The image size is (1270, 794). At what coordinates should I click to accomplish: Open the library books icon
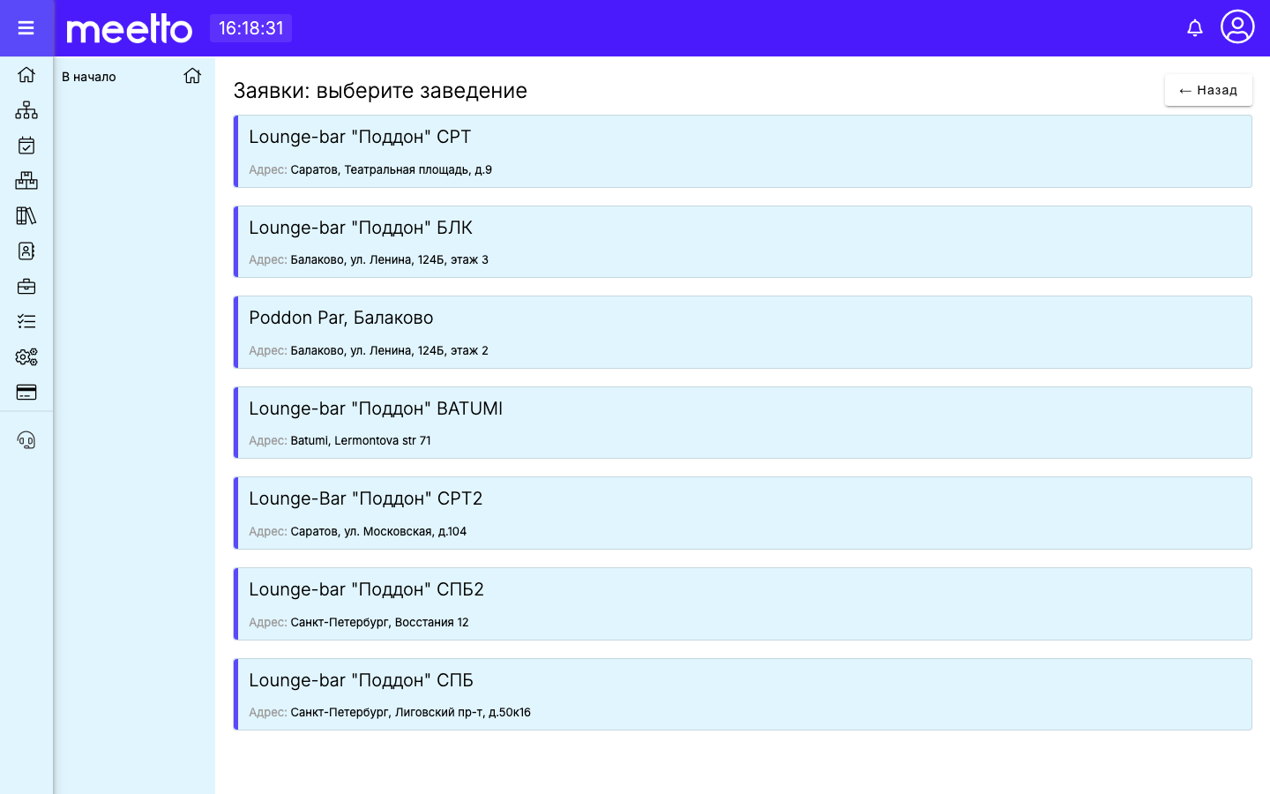click(26, 216)
